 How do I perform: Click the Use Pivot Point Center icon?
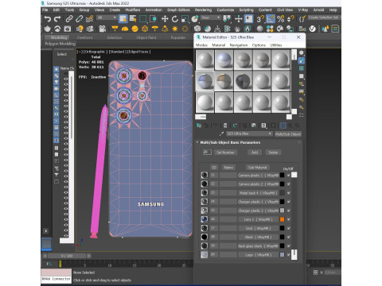pos(227,19)
